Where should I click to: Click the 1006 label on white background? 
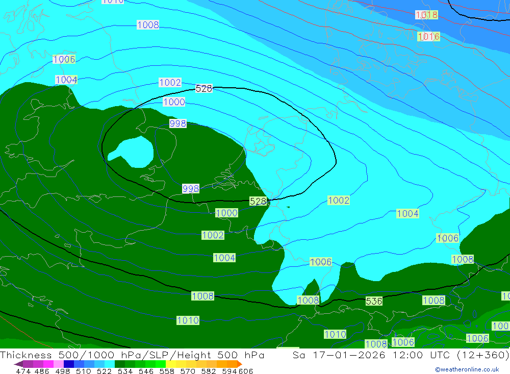point(64,59)
